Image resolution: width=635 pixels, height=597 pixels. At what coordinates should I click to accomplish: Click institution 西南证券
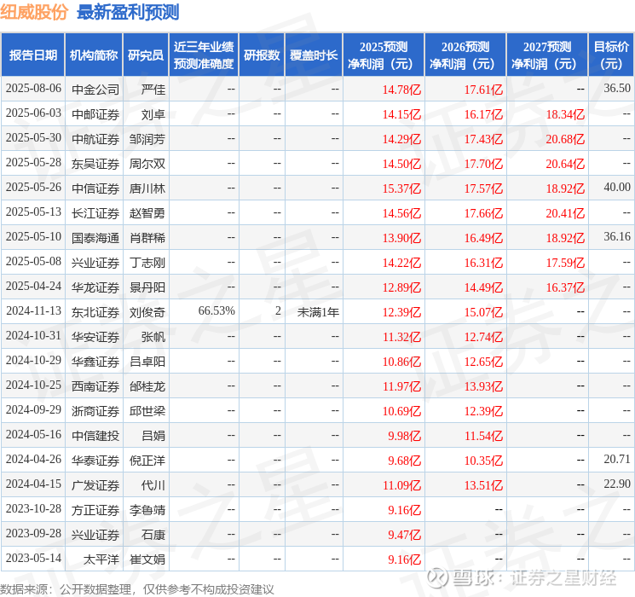95,386
